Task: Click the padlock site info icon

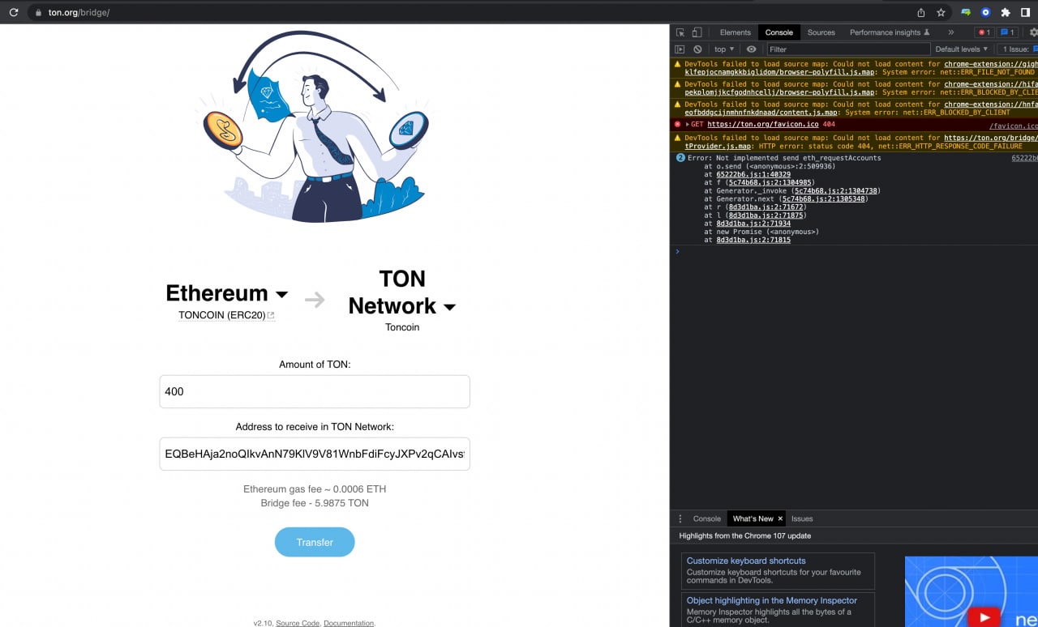Action: tap(37, 13)
